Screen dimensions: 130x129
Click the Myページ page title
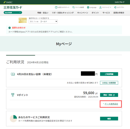pyautogui.click(x=64, y=44)
